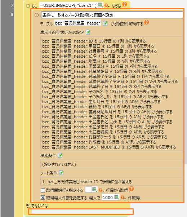Screen dimensions: 187x217
Task: Click the vertical scrollbar on the right edge
Action: click(x=185, y=120)
